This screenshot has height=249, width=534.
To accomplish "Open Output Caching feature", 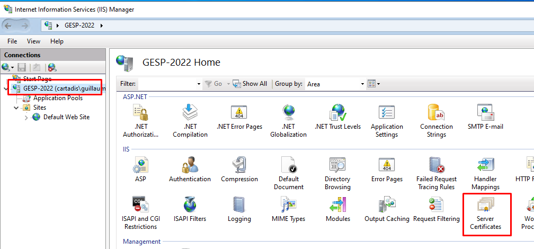I will point(387,209).
